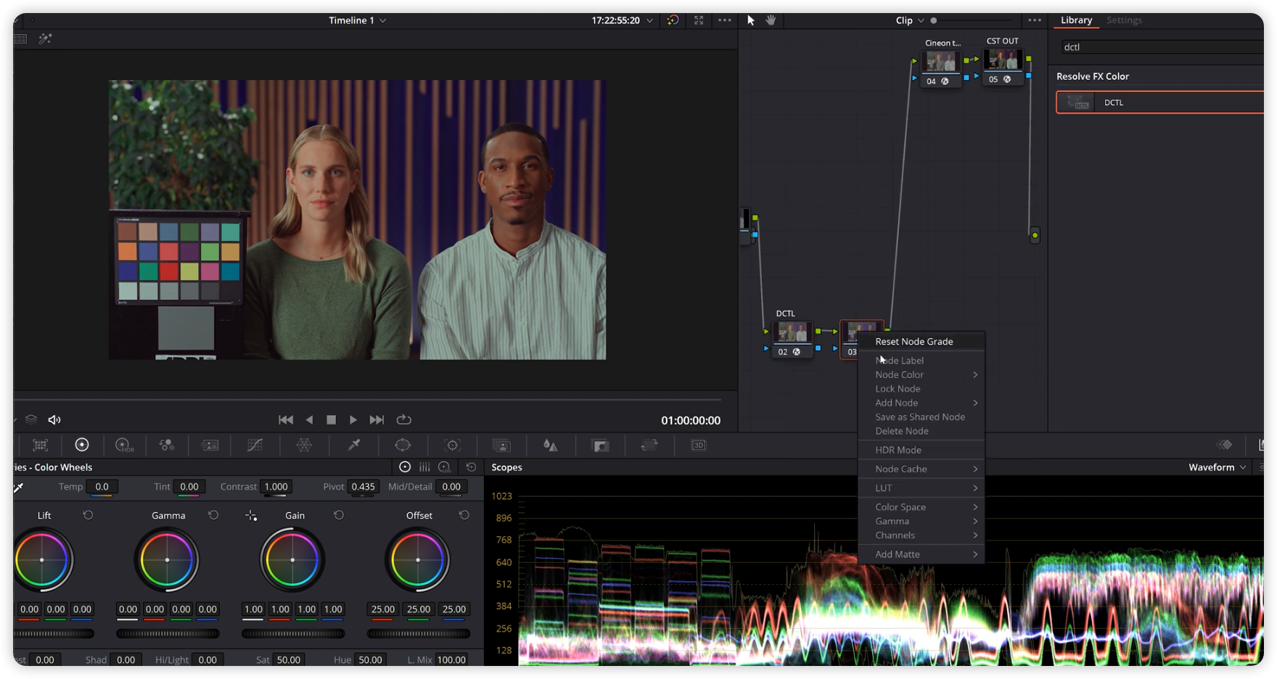Open the Power Window palette
Viewport: 1277px width, 679px height.
click(403, 445)
